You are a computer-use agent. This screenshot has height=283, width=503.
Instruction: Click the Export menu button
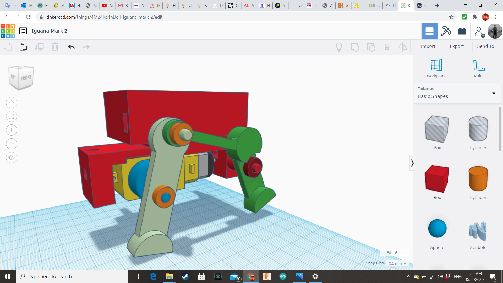point(457,46)
